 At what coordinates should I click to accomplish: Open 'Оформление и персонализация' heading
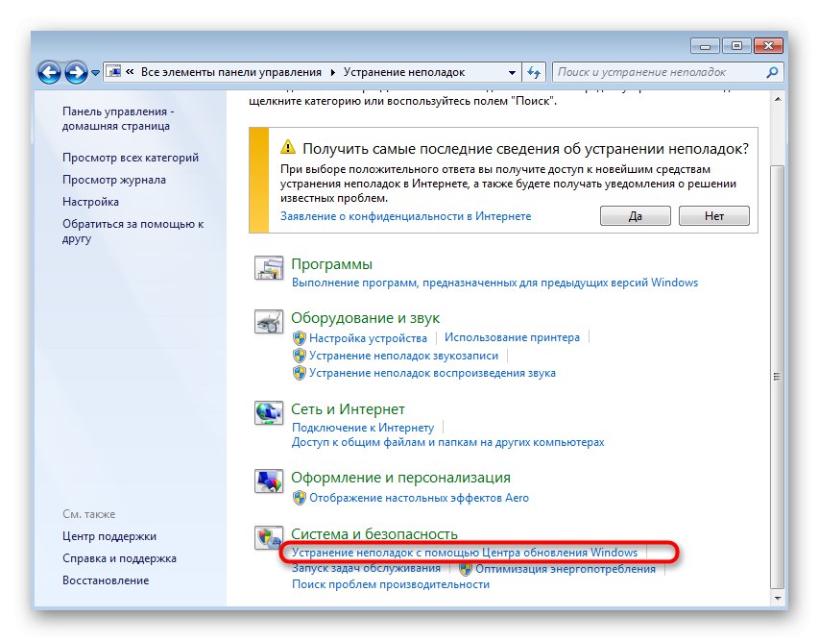click(400, 478)
